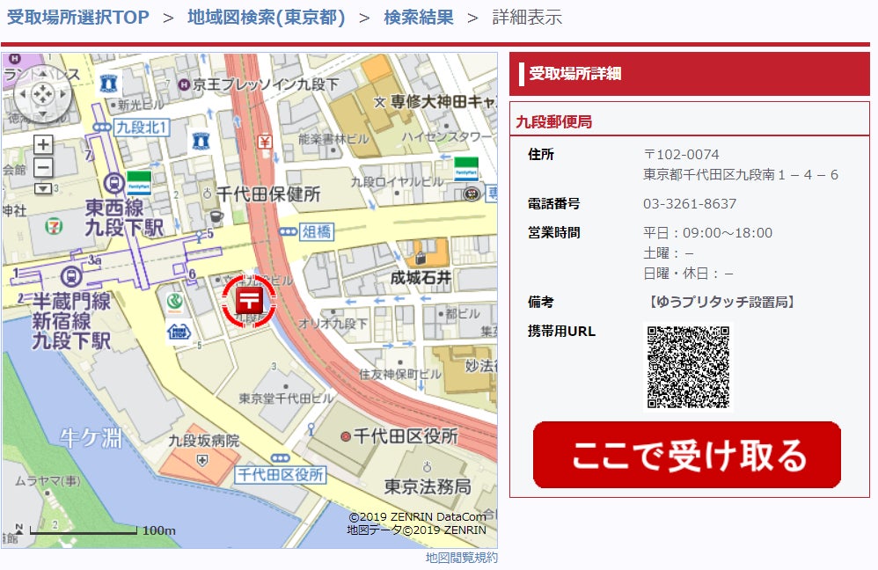Click the FamilyMart icon near 東西線九段下駅
Image resolution: width=878 pixels, height=570 pixels.
(139, 183)
